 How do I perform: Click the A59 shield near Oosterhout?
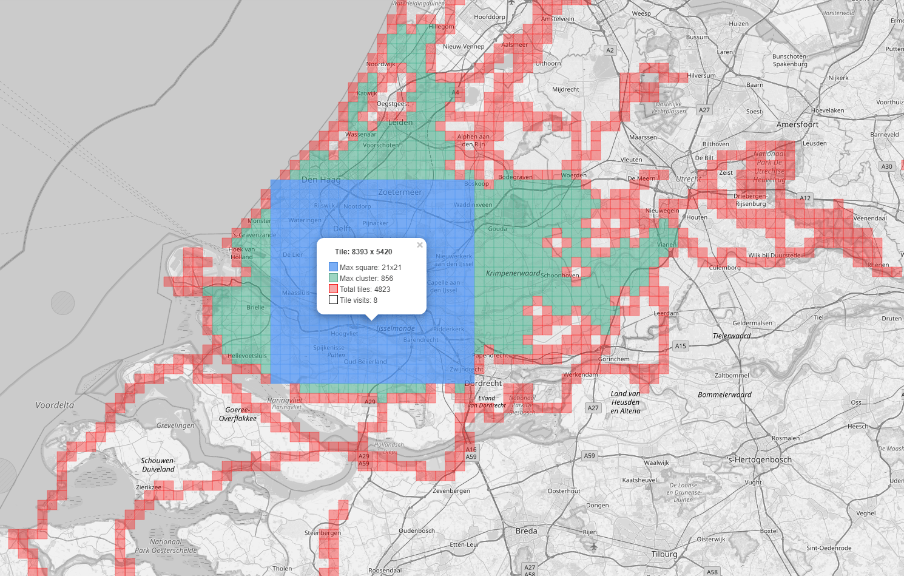click(x=590, y=456)
